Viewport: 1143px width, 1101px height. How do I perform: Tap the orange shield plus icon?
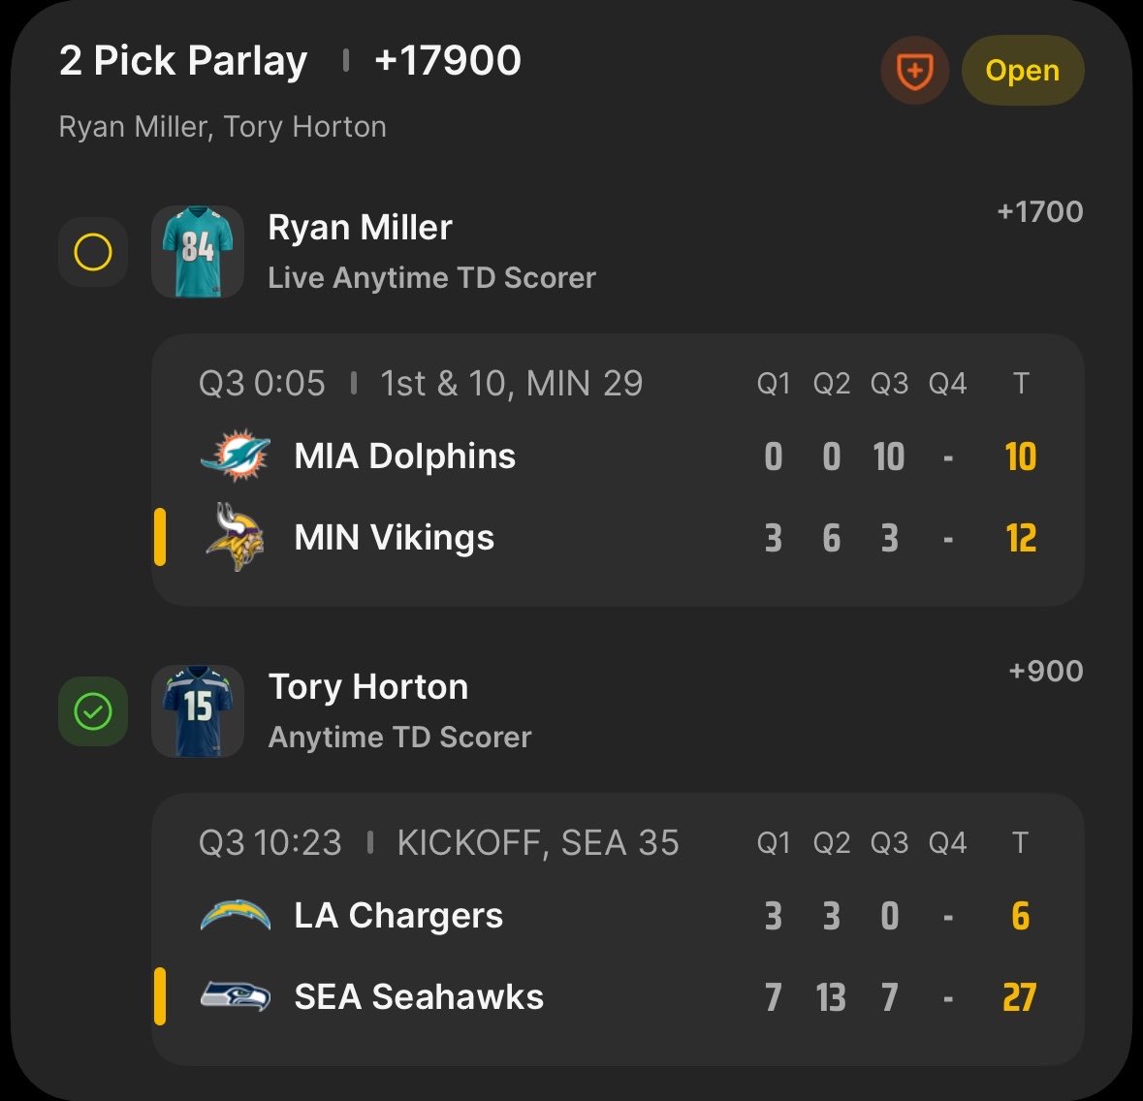coord(914,71)
